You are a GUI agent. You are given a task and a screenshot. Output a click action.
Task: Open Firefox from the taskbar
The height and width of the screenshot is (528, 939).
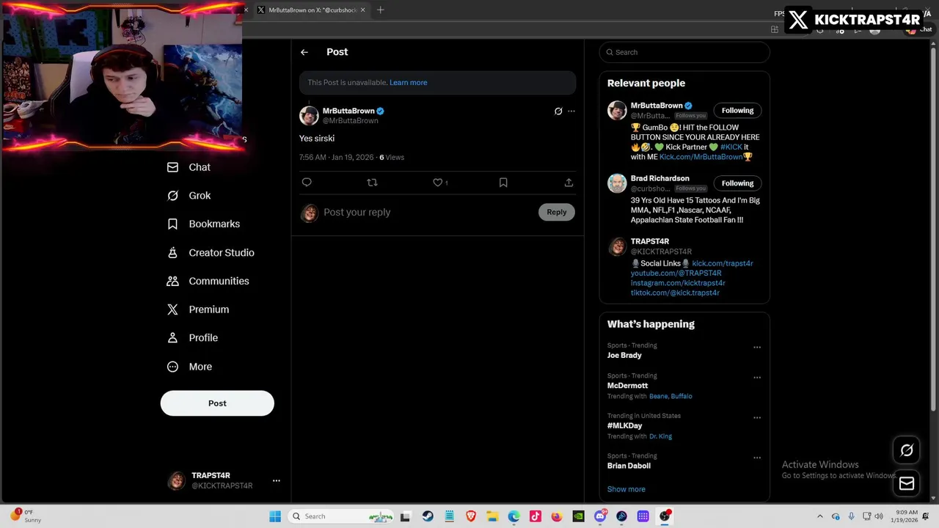click(557, 516)
